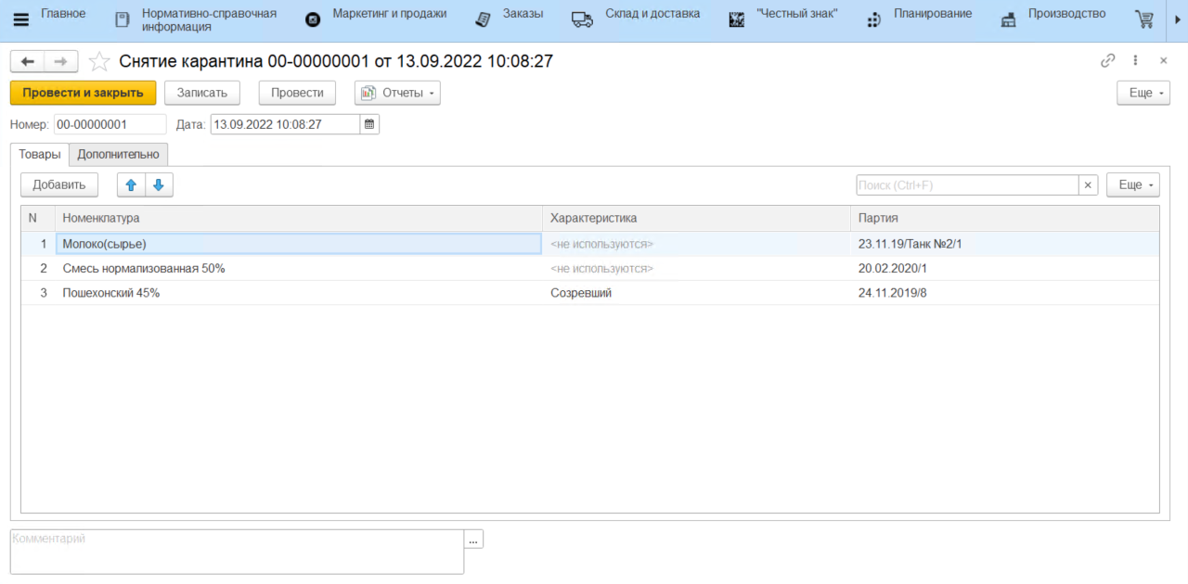Click into the Комментарий text field
This screenshot has width=1188, height=584.
236,552
